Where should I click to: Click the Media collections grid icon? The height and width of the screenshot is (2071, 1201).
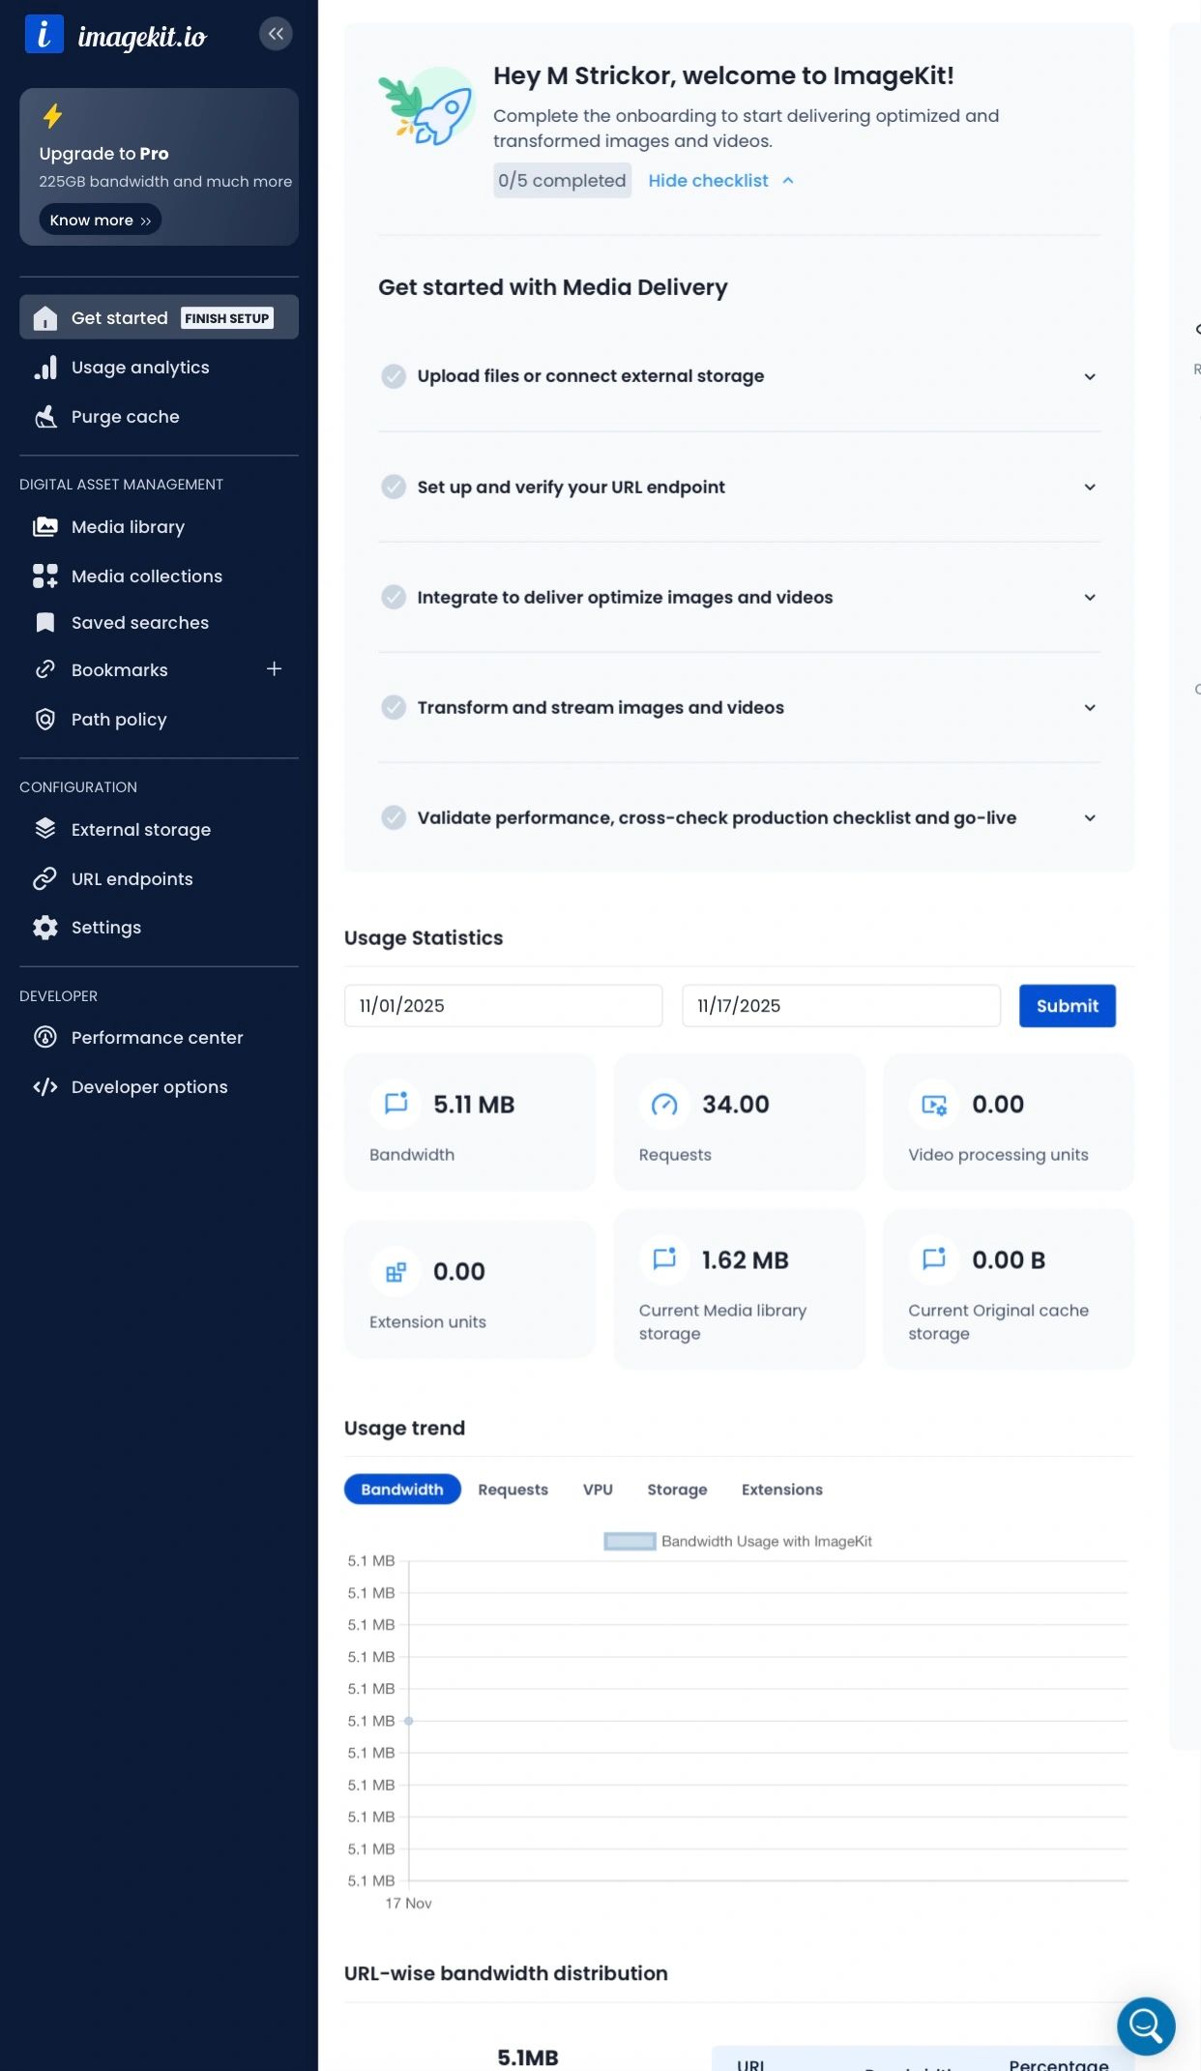tap(45, 577)
